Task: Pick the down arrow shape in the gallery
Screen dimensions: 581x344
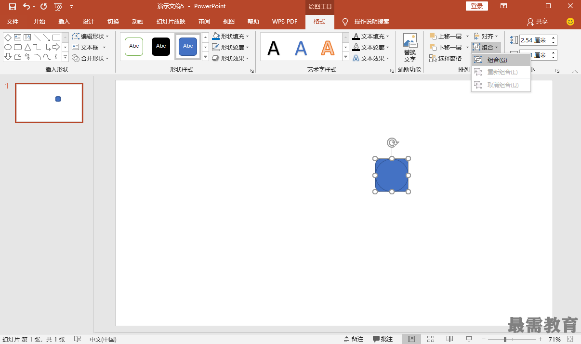Action: pyautogui.click(x=8, y=57)
